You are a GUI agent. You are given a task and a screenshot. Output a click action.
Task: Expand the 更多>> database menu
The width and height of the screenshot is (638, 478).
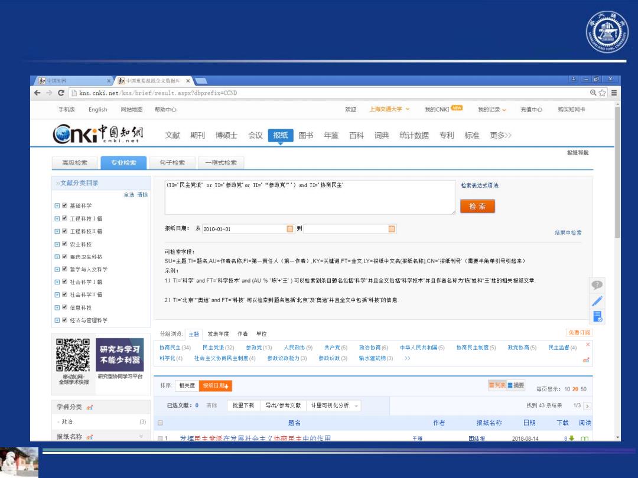500,135
